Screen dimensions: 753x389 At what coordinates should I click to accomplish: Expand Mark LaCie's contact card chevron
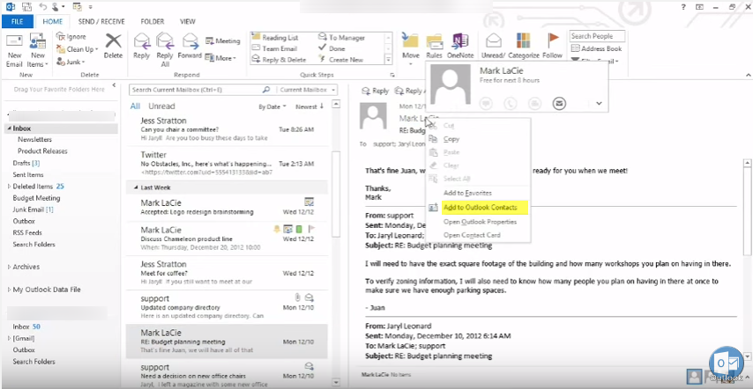[x=599, y=103]
